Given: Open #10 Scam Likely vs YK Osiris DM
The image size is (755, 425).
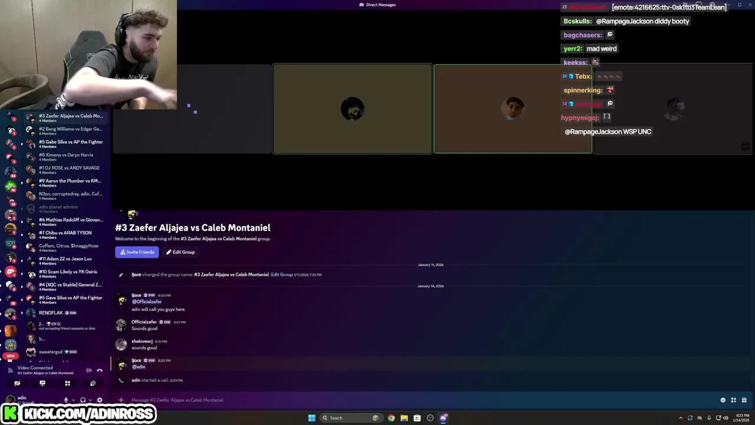Looking at the screenshot, I should [66, 274].
